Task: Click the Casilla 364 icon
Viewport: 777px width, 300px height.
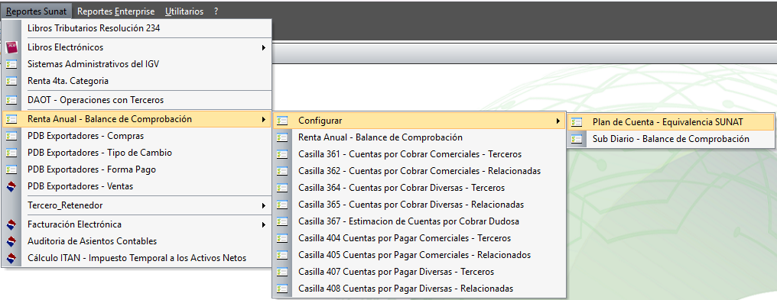Action: 282,188
